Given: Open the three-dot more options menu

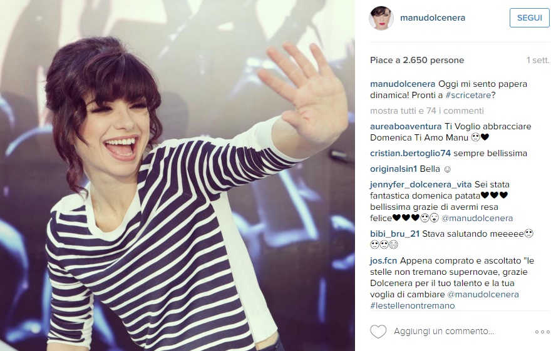Looking at the screenshot, I should (542, 332).
